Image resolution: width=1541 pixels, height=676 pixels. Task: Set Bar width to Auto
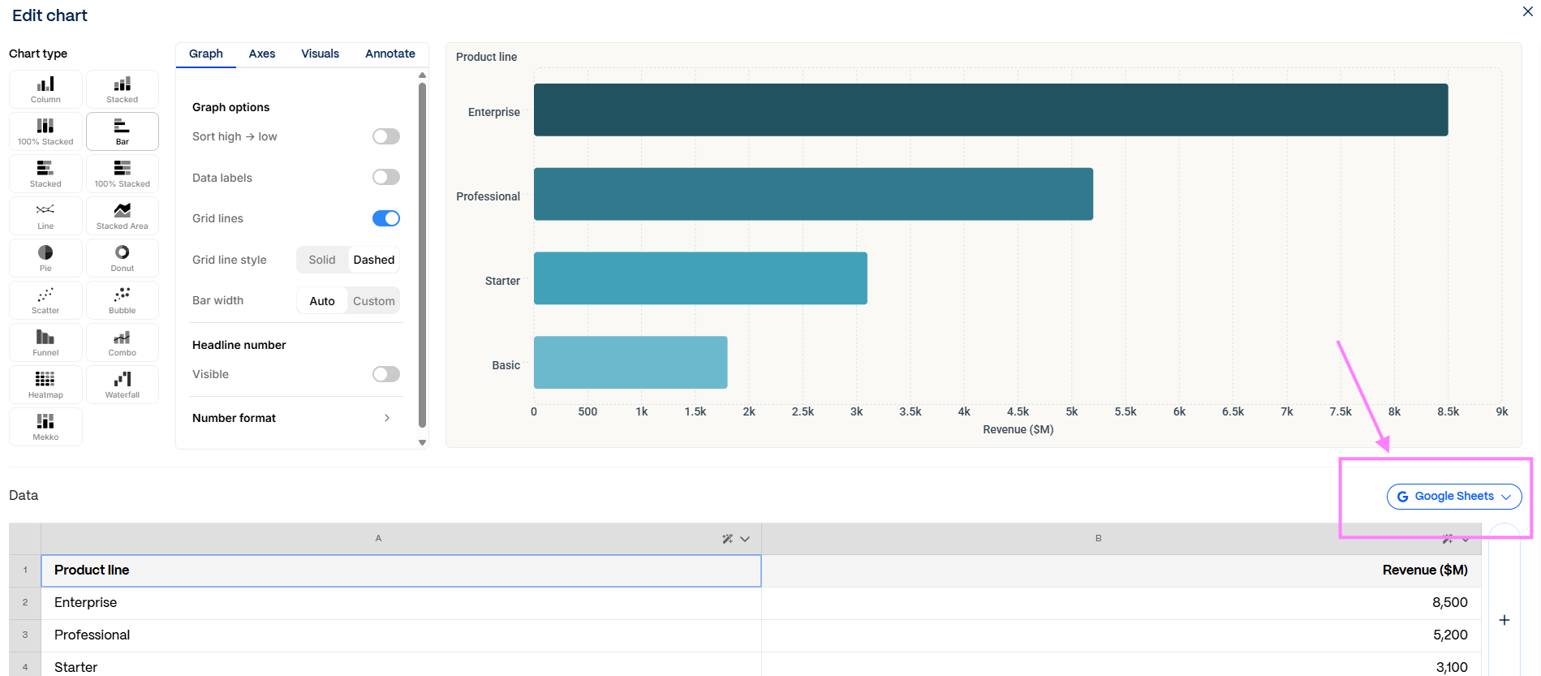coord(322,301)
